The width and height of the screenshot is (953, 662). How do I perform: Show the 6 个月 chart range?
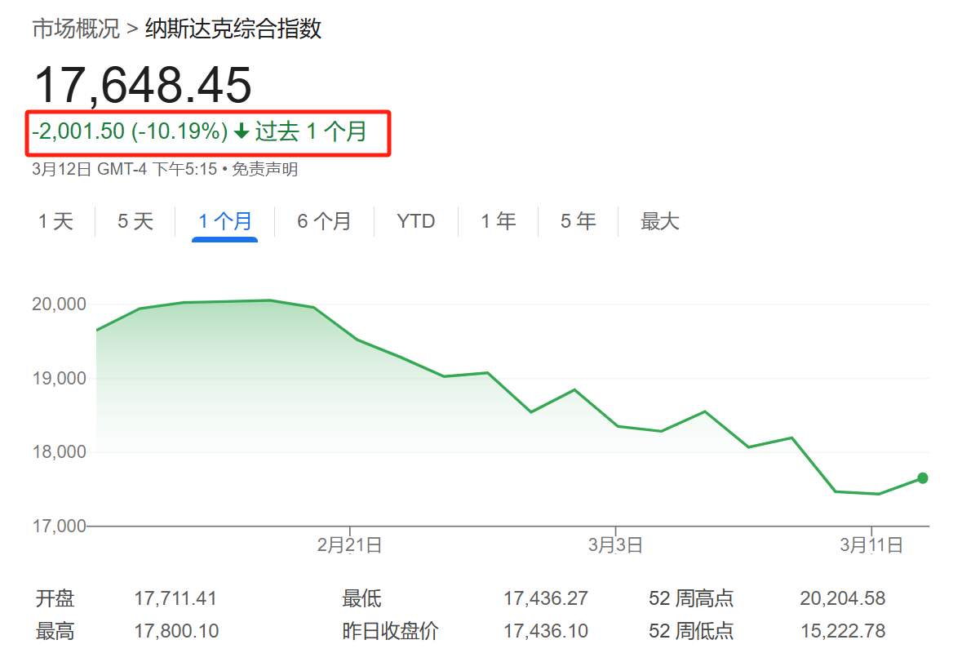324,221
